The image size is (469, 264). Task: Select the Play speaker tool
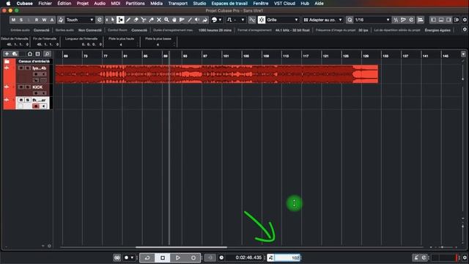197,20
